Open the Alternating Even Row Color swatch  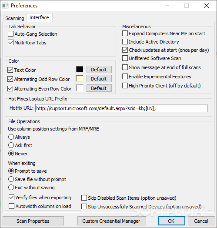80,88
